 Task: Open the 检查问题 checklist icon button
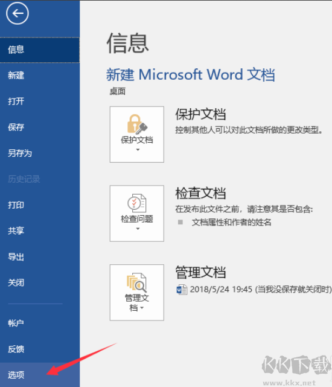click(x=137, y=213)
